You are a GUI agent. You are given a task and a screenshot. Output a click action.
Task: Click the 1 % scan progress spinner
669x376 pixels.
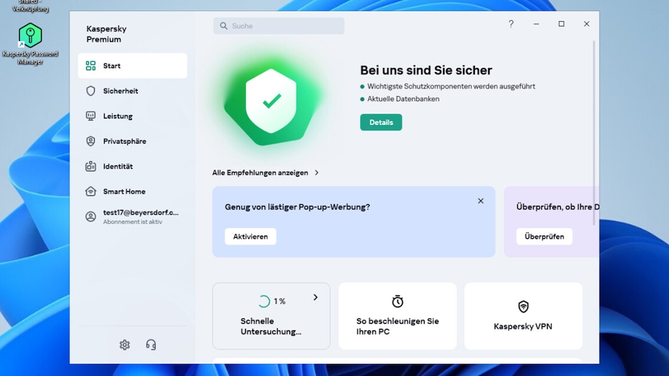(264, 301)
